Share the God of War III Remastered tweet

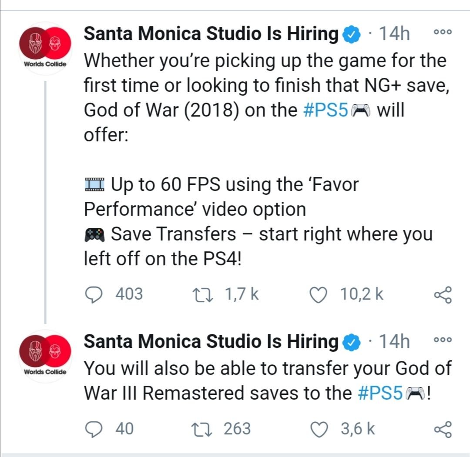click(x=443, y=429)
